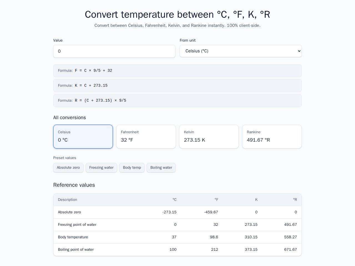Click the 98.6 cell
The height and width of the screenshot is (266, 355).
click(x=214, y=237)
